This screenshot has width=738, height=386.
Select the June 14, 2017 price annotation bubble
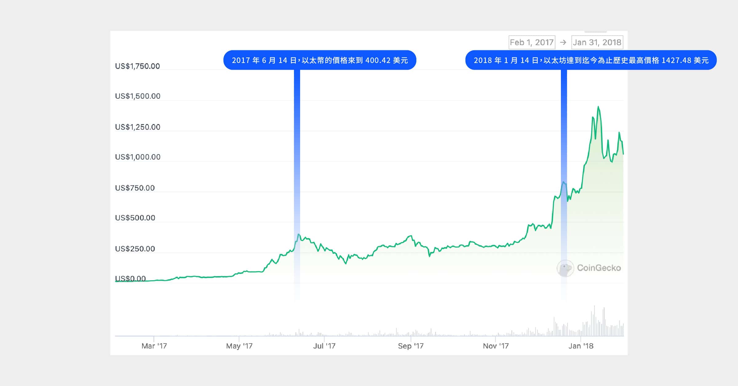(x=320, y=60)
